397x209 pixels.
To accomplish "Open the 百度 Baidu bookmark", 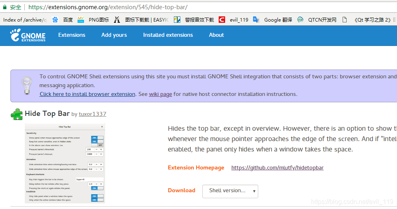I will pos(62,20).
